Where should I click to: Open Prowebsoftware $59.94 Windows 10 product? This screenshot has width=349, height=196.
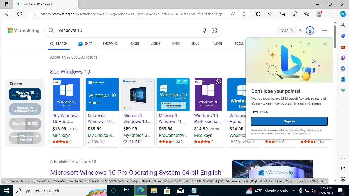point(173,112)
